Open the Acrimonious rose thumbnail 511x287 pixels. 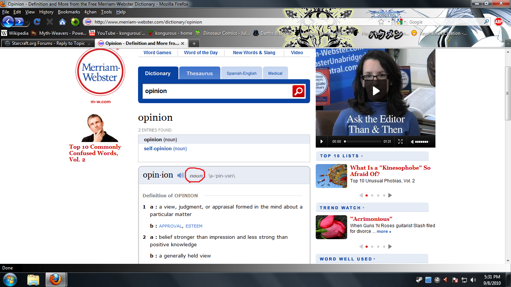331,227
